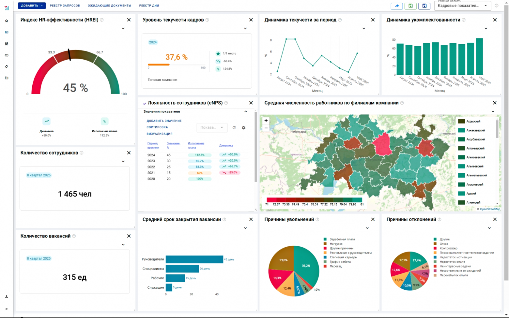Toggle 'Заработная плата' legend item in pie
509x318 pixels.
tap(342, 239)
